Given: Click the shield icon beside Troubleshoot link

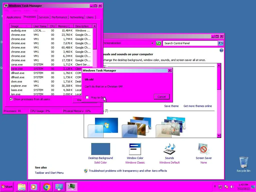Looking at the screenshot, I should (x=86, y=171).
